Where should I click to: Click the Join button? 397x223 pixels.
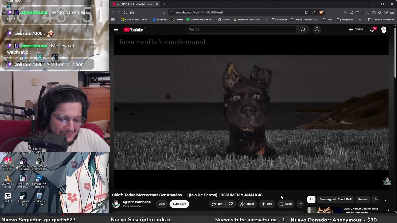[x=162, y=204]
